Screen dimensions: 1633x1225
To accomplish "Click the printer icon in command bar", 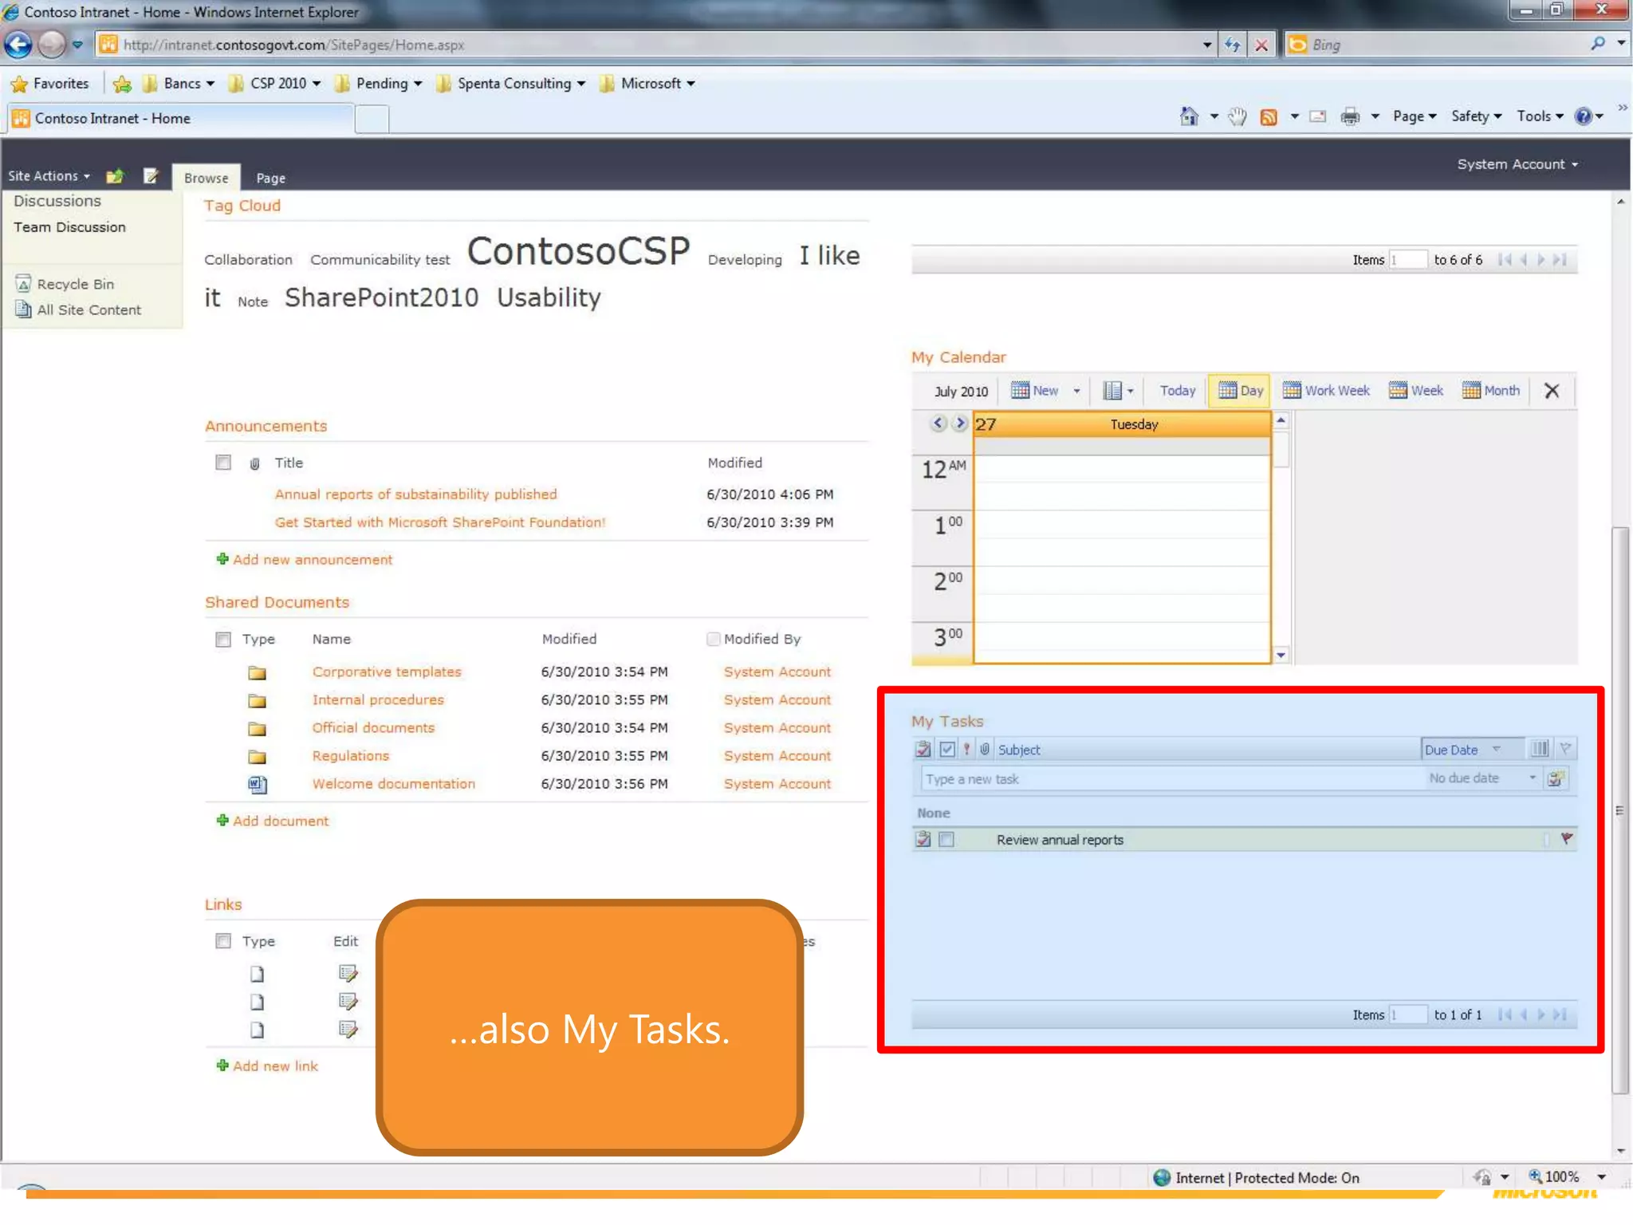I will pyautogui.click(x=1350, y=117).
